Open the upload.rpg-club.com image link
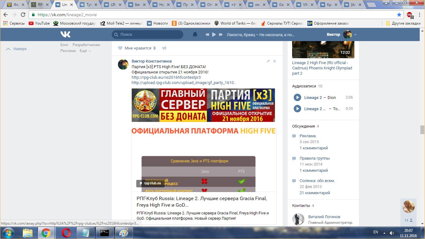 pos(184,83)
